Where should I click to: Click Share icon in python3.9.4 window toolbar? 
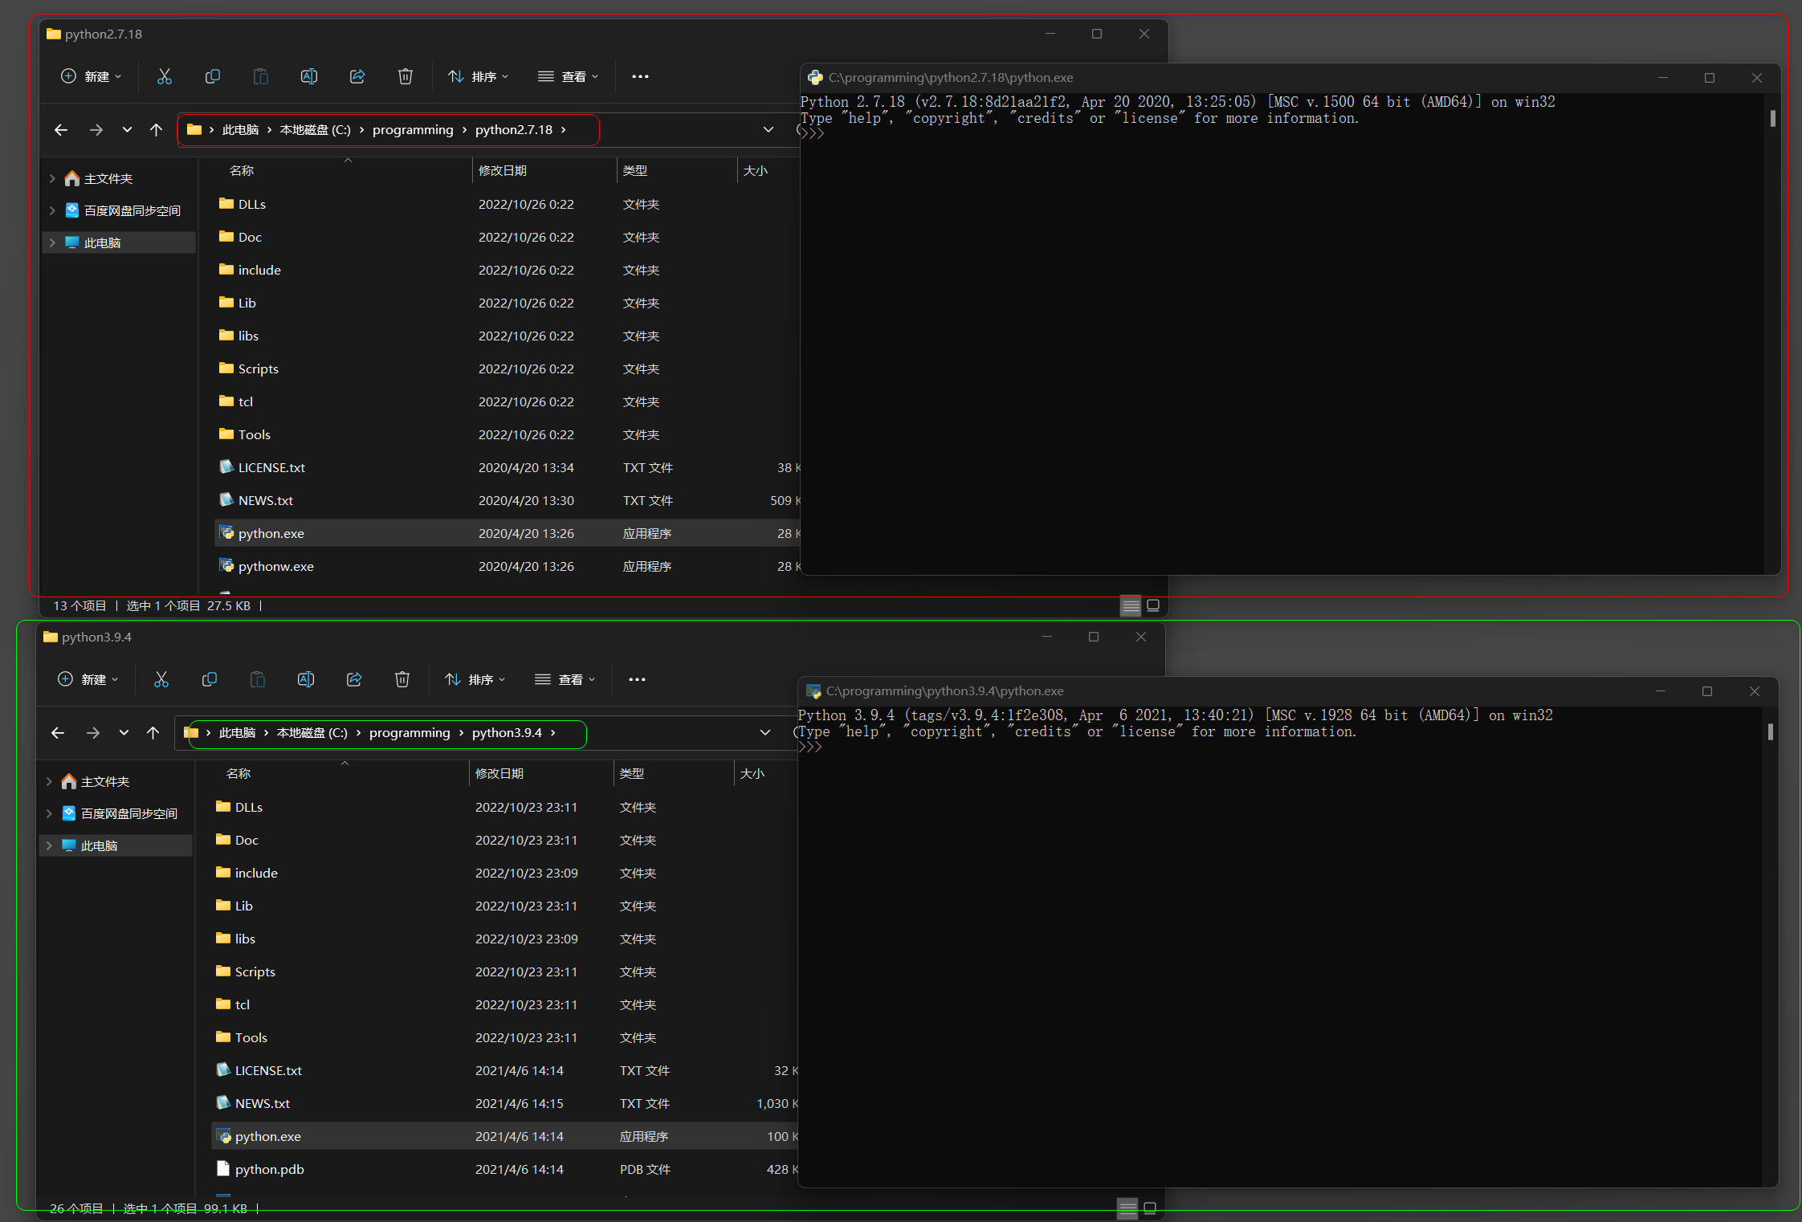pyautogui.click(x=354, y=679)
